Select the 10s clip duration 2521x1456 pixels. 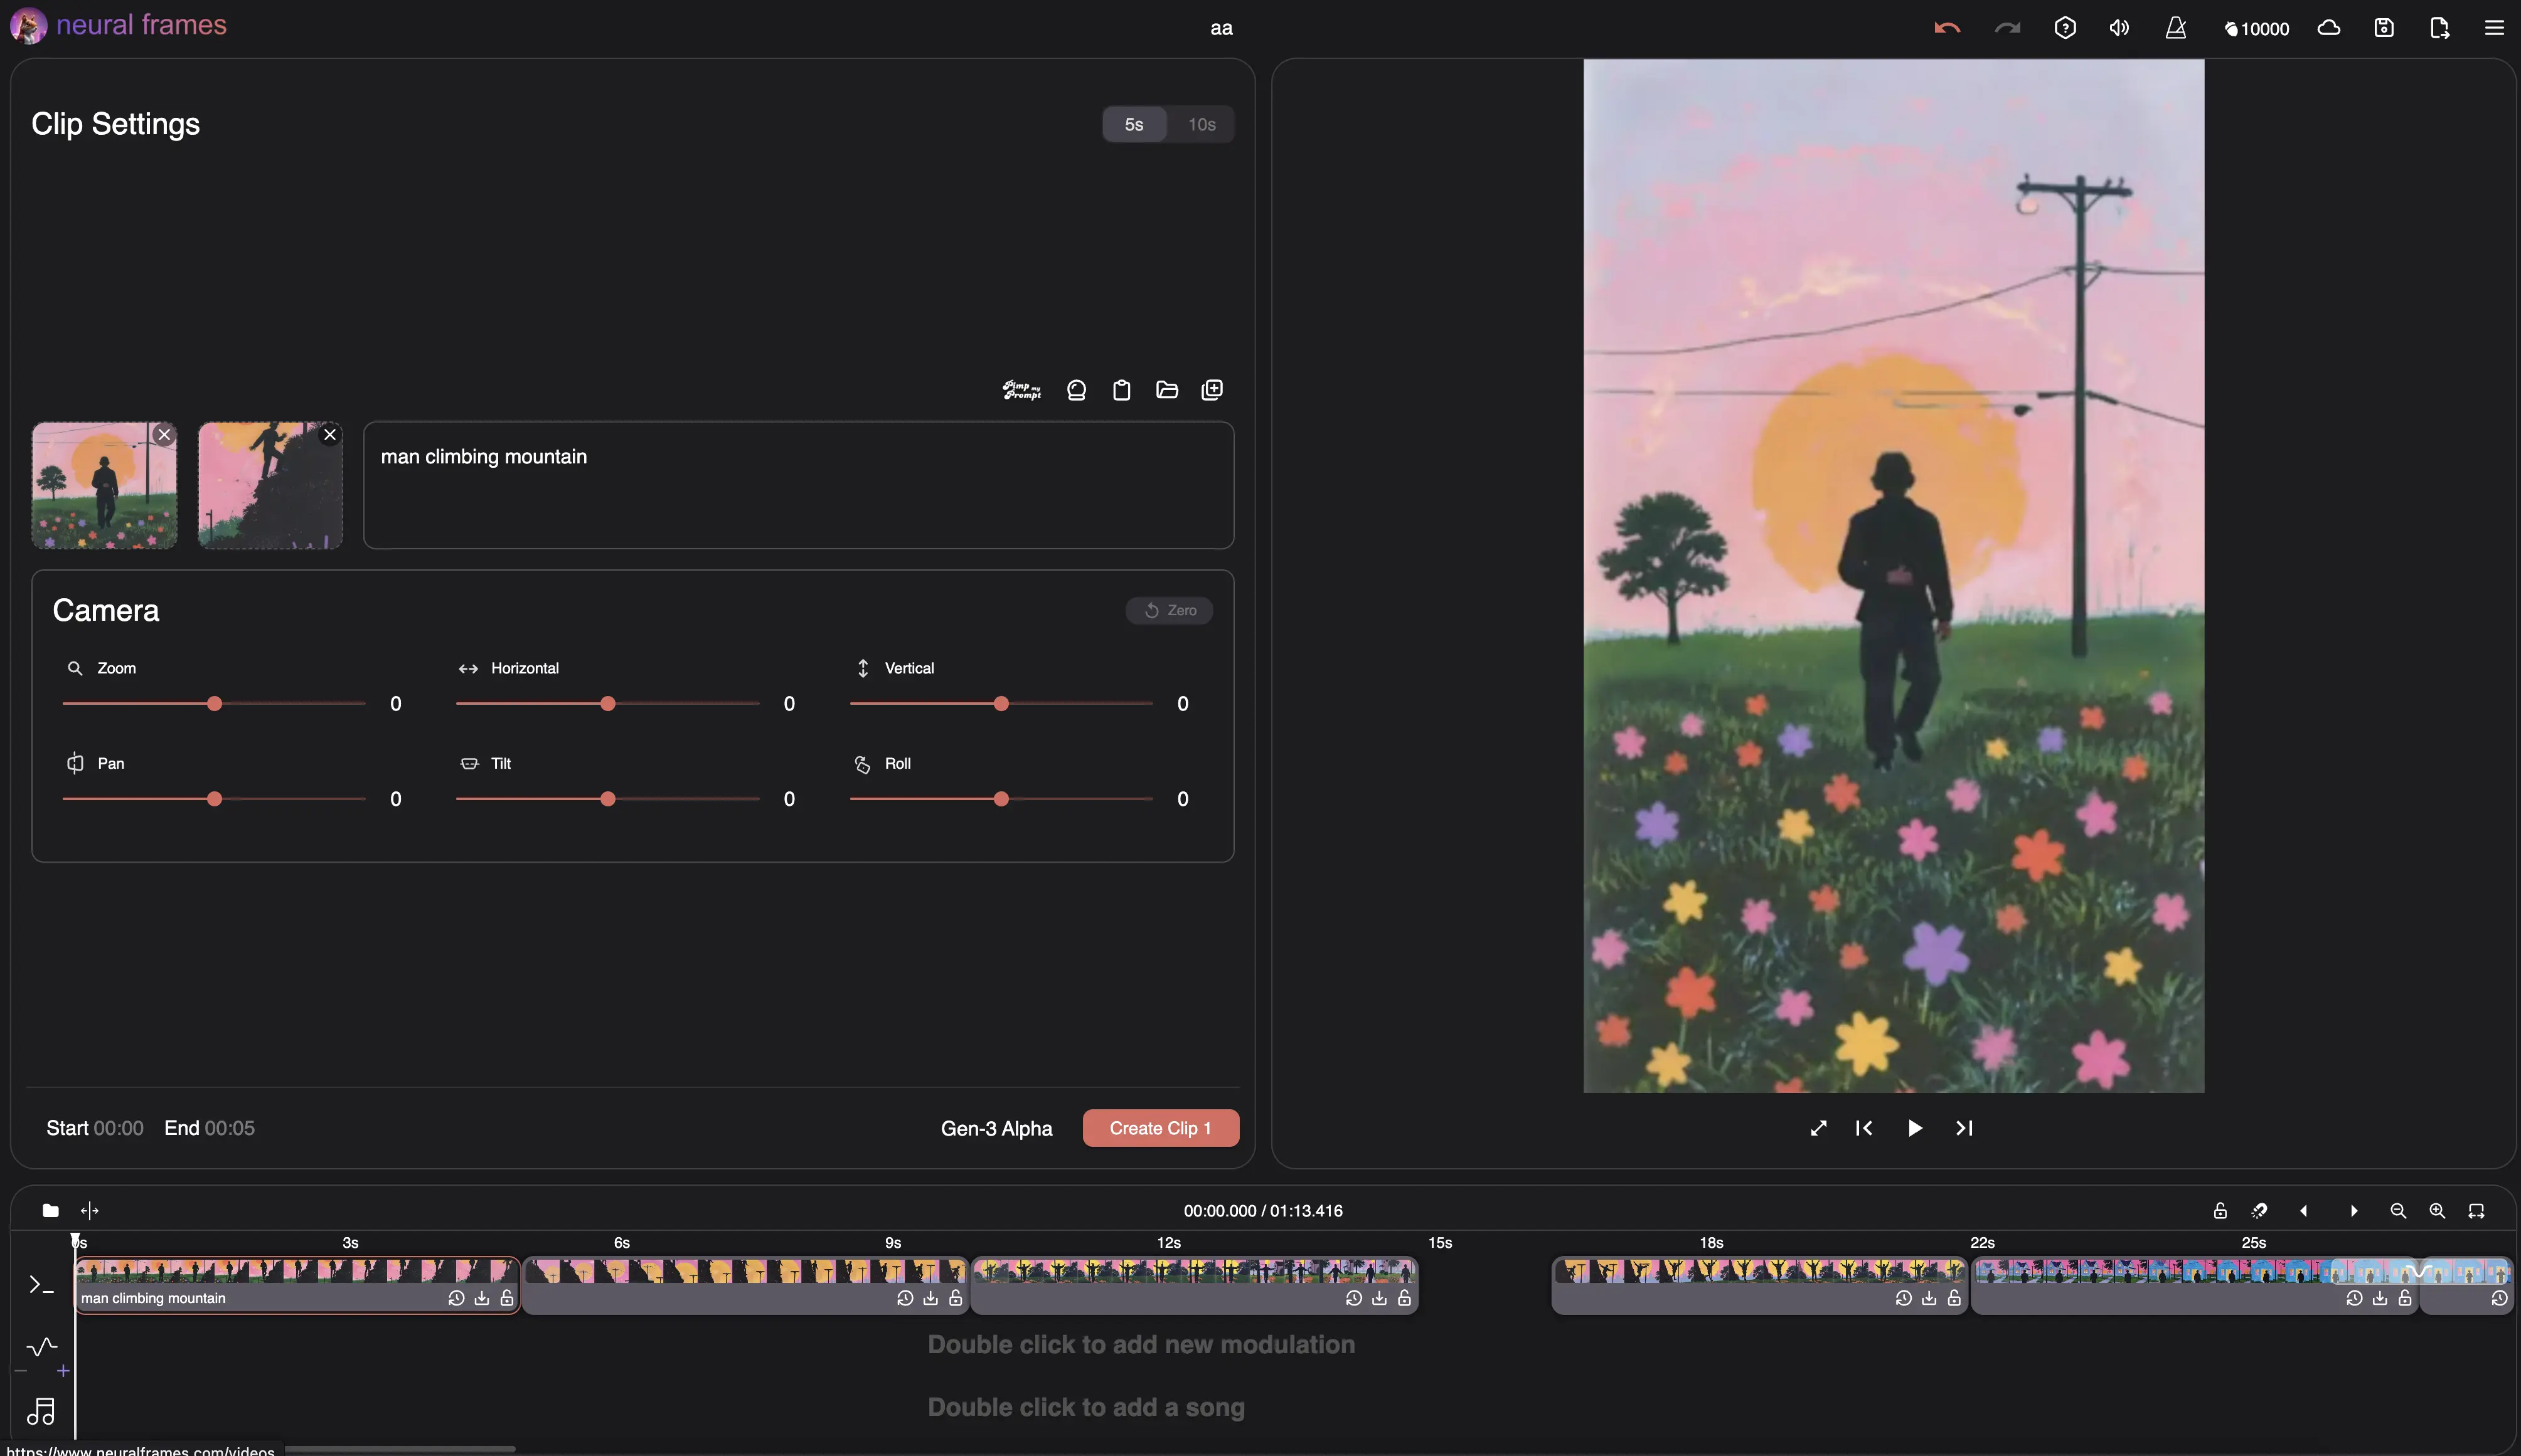coord(1202,124)
